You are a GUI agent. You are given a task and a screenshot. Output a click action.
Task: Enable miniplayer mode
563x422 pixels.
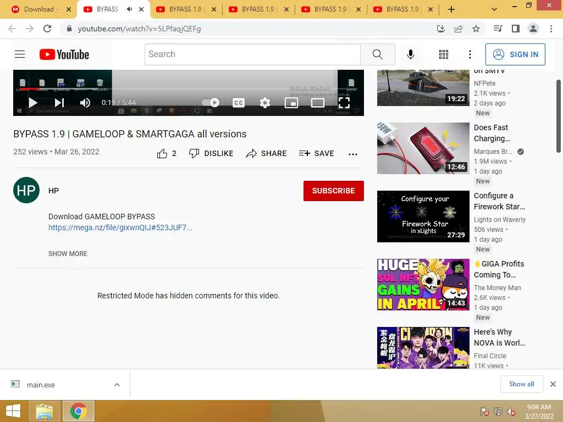click(x=291, y=103)
